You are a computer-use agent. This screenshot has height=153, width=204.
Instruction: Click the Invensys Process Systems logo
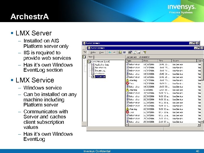pos(182,9)
